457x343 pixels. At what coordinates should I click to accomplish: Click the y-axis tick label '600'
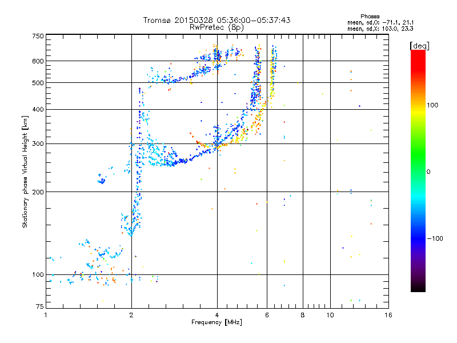(38, 61)
